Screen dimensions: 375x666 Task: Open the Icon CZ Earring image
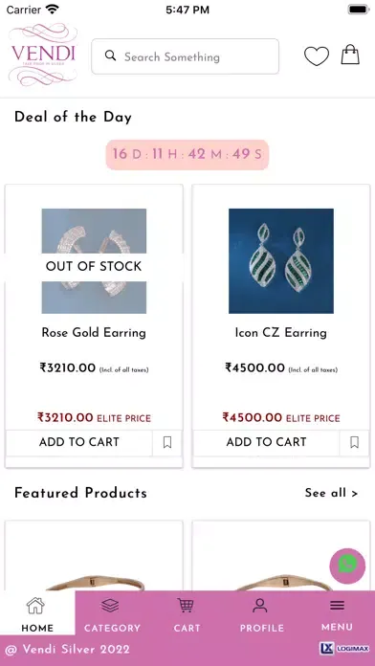tap(281, 261)
